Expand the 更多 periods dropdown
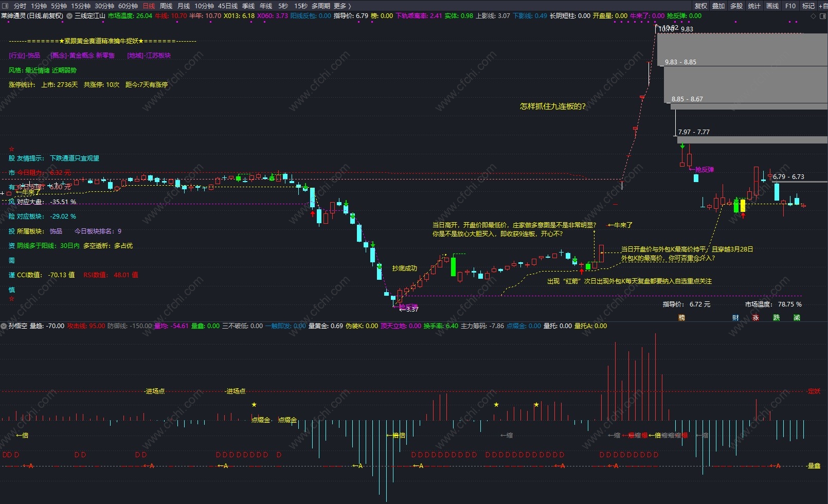The image size is (828, 504). (343, 6)
